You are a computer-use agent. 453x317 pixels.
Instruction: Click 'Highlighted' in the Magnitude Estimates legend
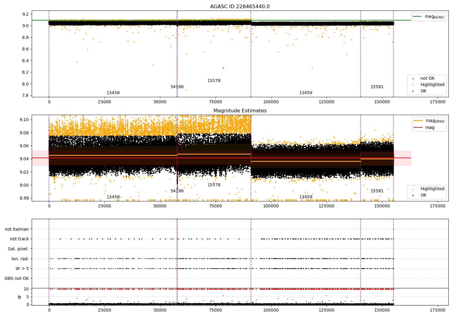(432, 189)
